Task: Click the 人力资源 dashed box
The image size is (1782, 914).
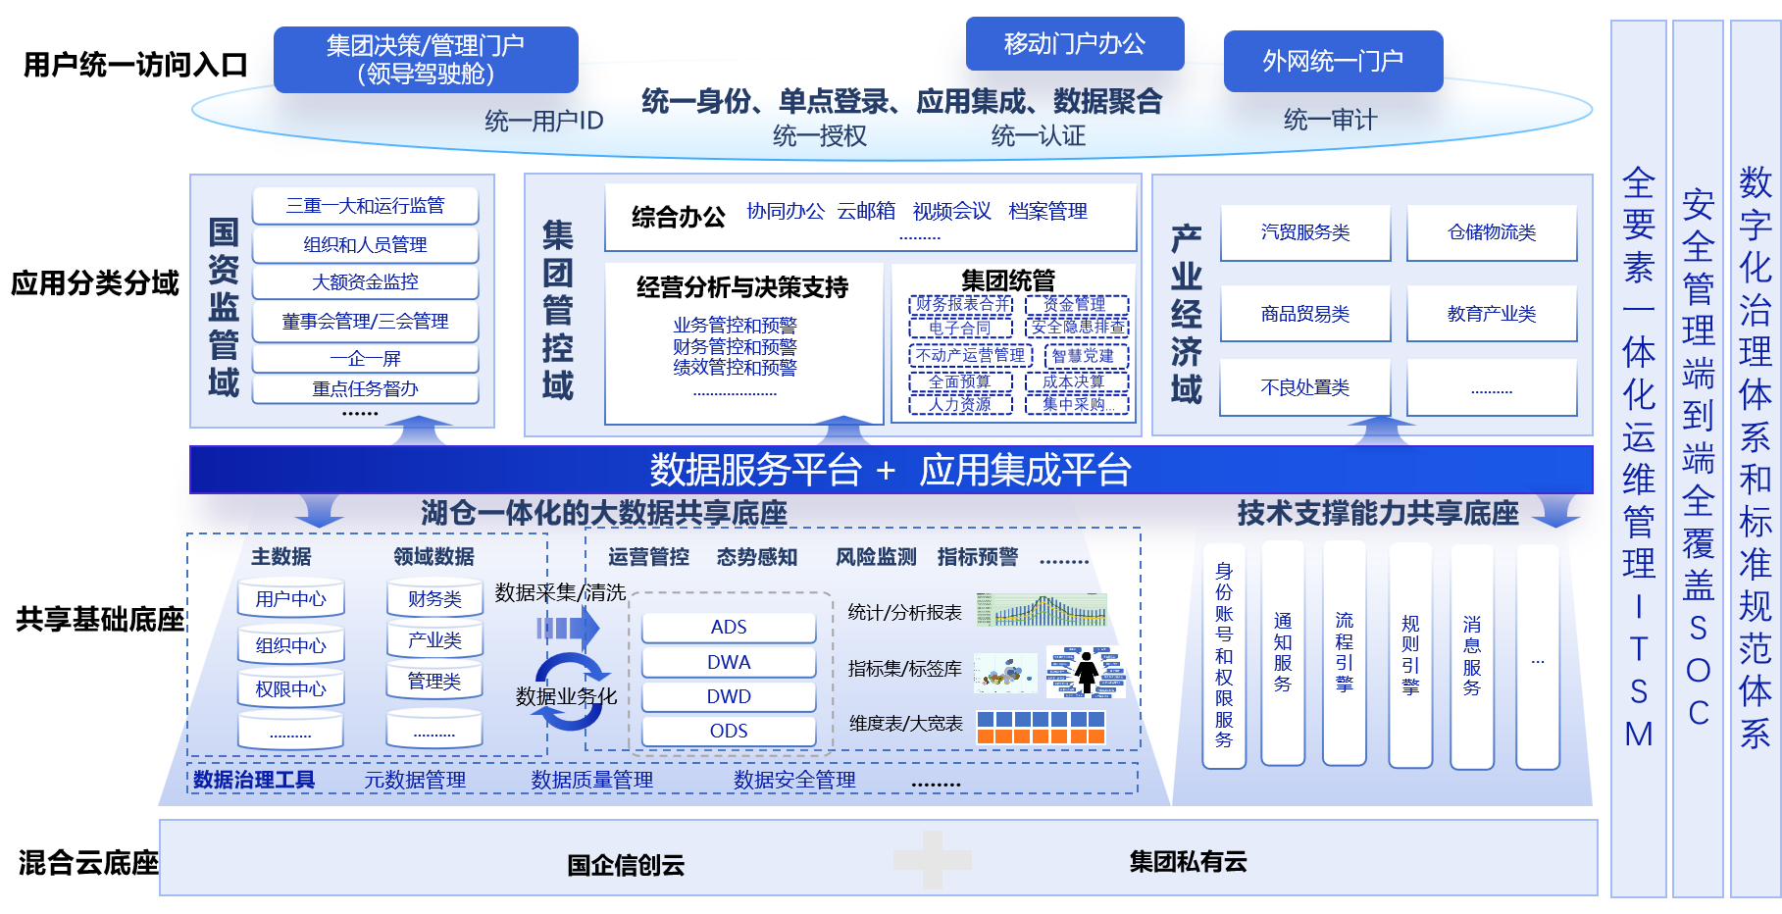Action: 960,404
